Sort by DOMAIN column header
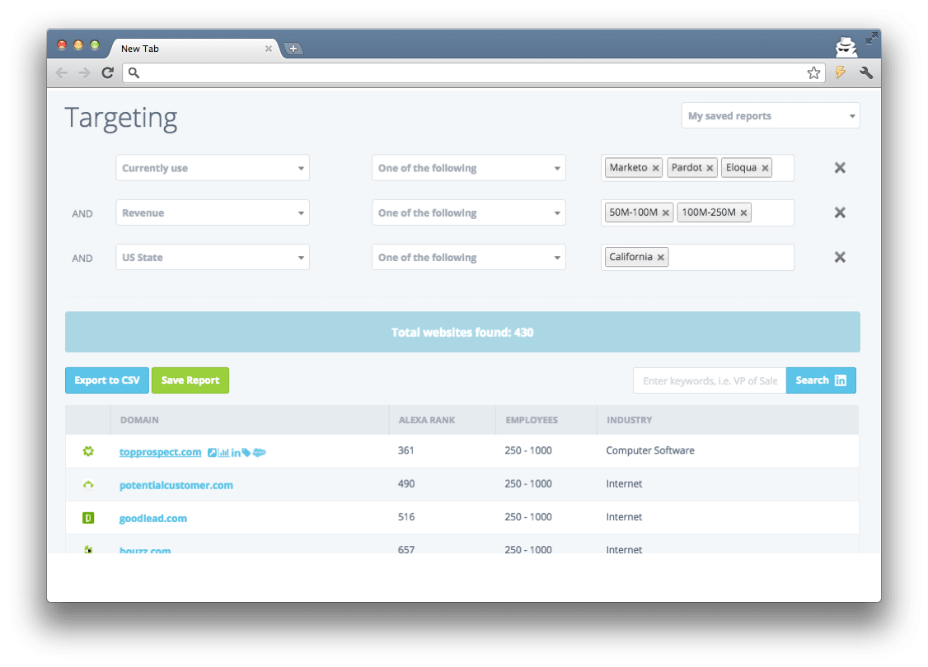928x667 pixels. click(x=139, y=420)
